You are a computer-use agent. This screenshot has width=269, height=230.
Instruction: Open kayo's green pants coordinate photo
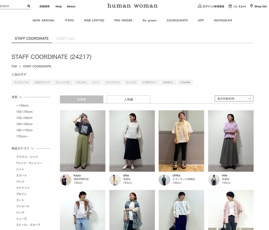83,141
